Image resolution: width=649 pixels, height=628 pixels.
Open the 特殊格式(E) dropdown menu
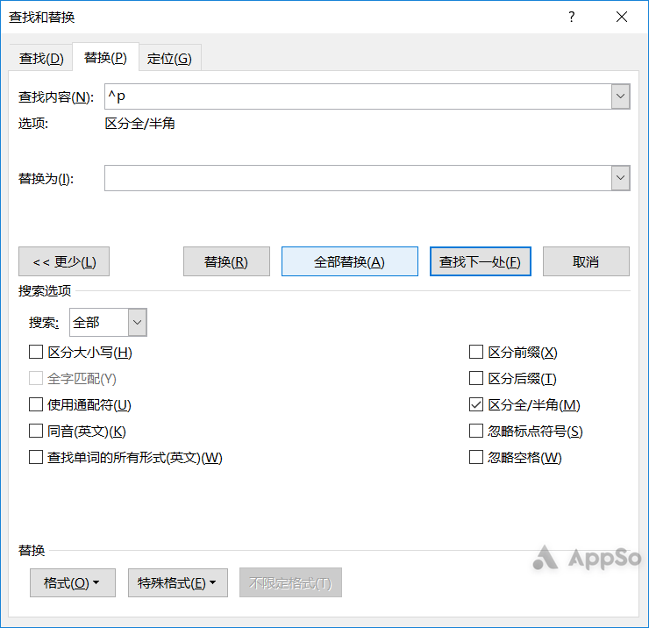click(x=178, y=583)
